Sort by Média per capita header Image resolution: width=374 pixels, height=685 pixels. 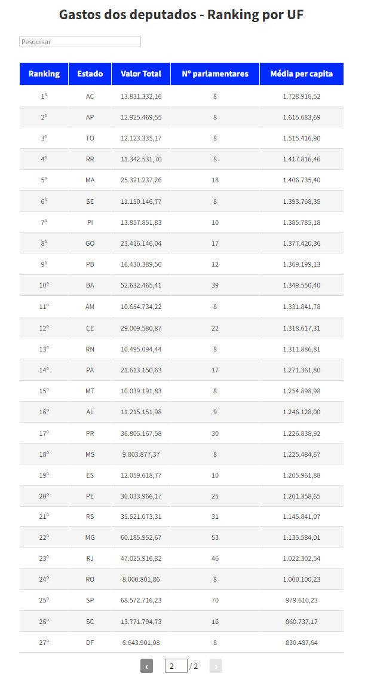[302, 74]
